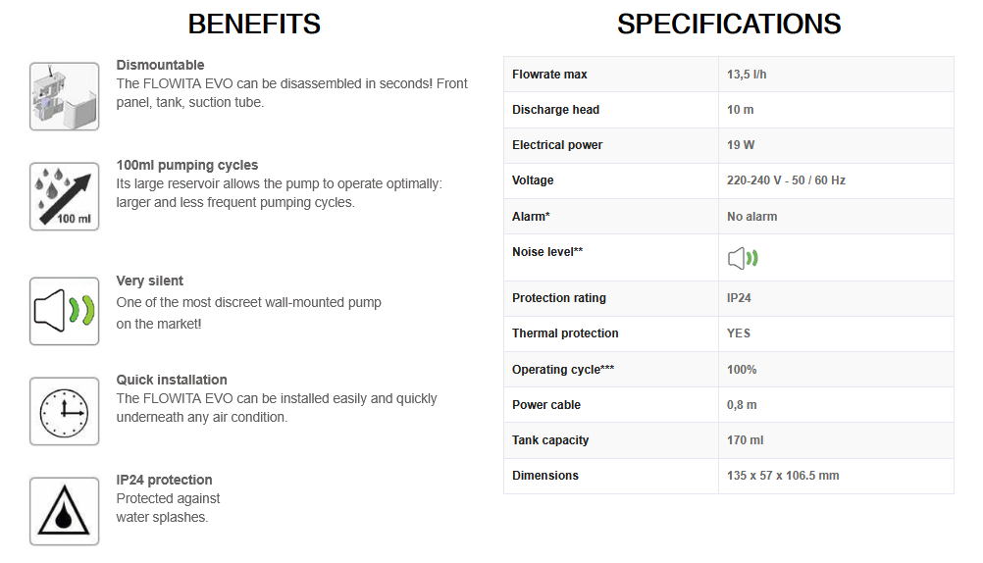Screen dimensions: 983x563
Task: Click the Very silent speaker icon
Action: (x=64, y=311)
